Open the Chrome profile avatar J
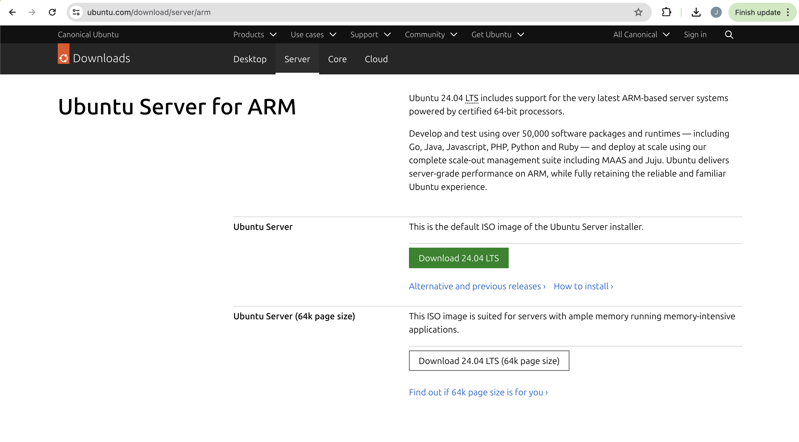 point(716,12)
